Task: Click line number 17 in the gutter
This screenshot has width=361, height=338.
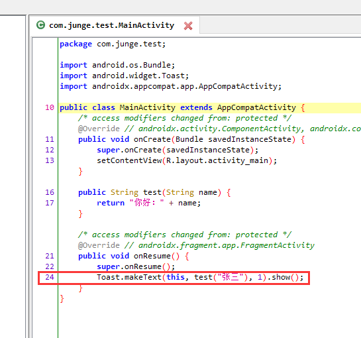Action: click(50, 203)
